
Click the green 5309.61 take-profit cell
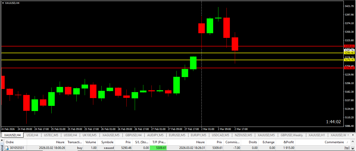pyautogui.click(x=158, y=148)
